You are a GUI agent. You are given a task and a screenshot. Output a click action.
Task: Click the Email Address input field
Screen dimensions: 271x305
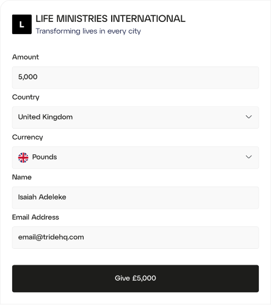pos(135,237)
